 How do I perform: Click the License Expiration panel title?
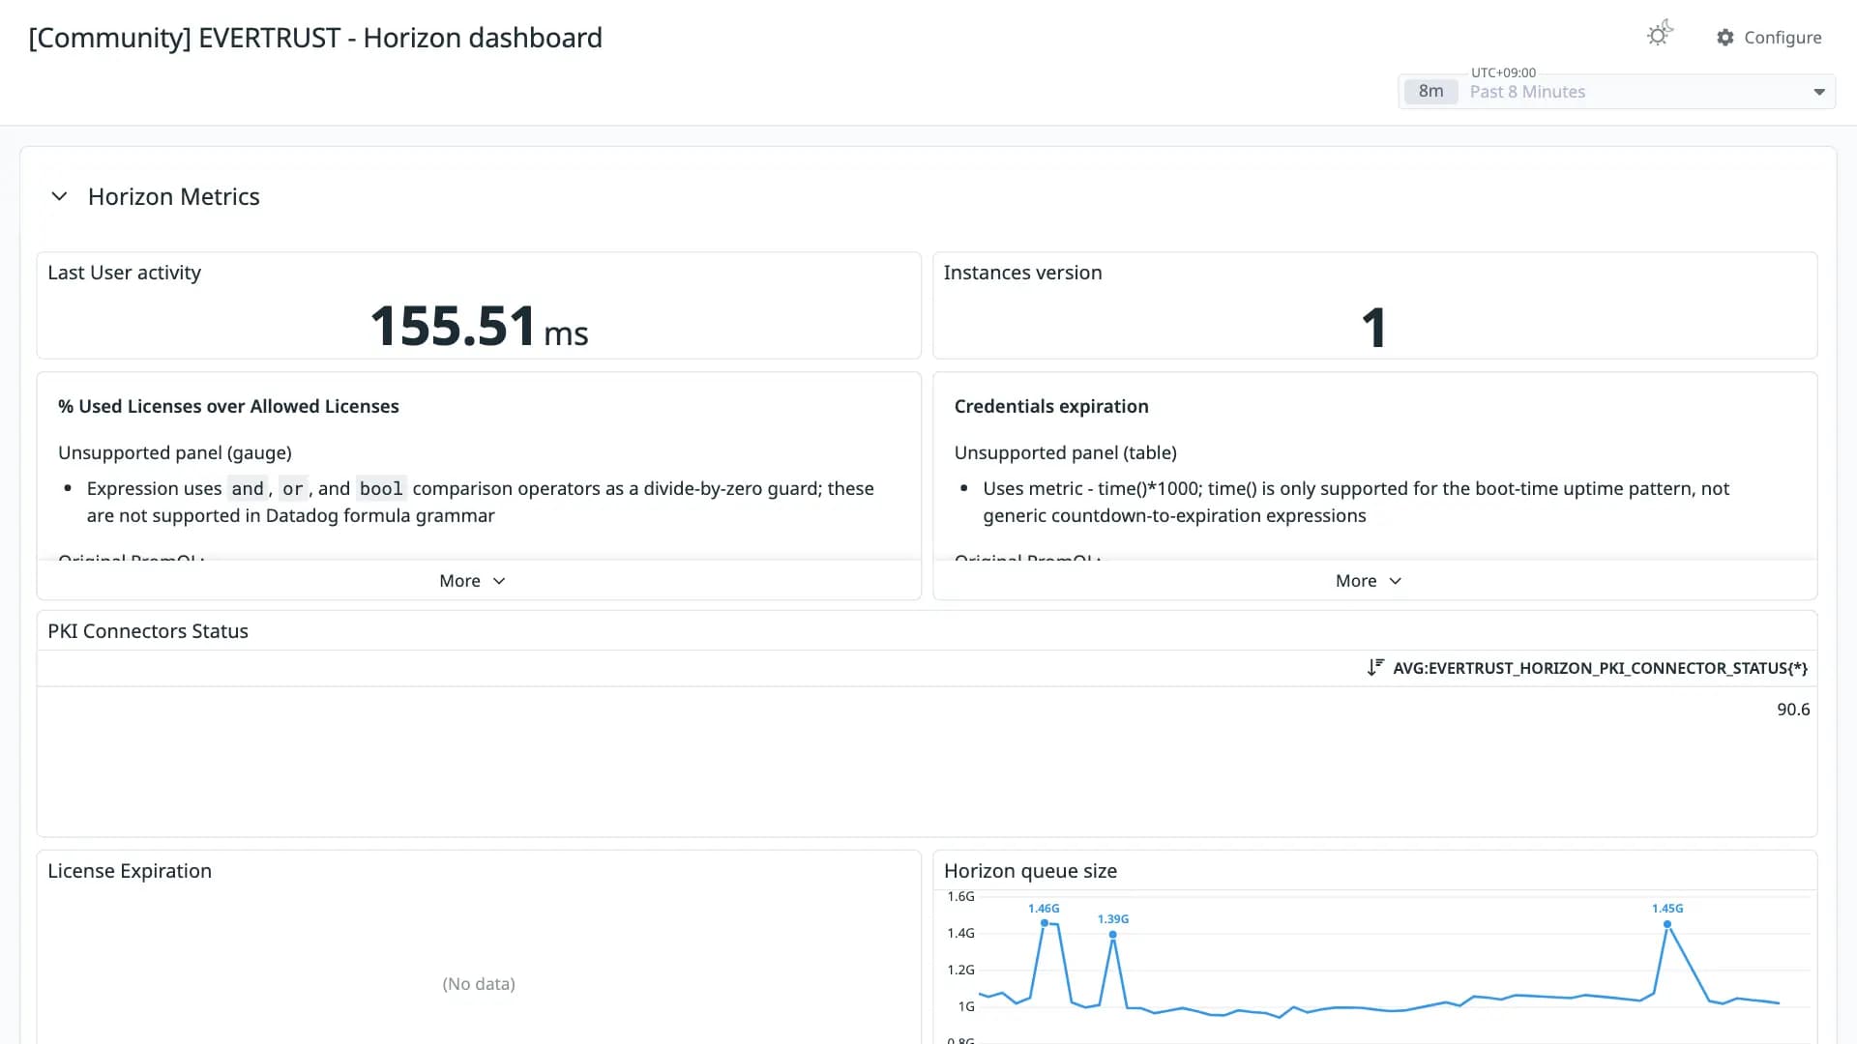pyautogui.click(x=130, y=871)
